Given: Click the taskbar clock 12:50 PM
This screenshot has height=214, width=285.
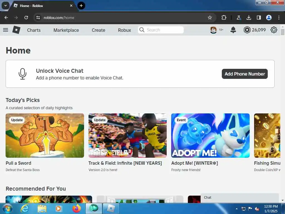Looking at the screenshot, I should click(271, 206).
